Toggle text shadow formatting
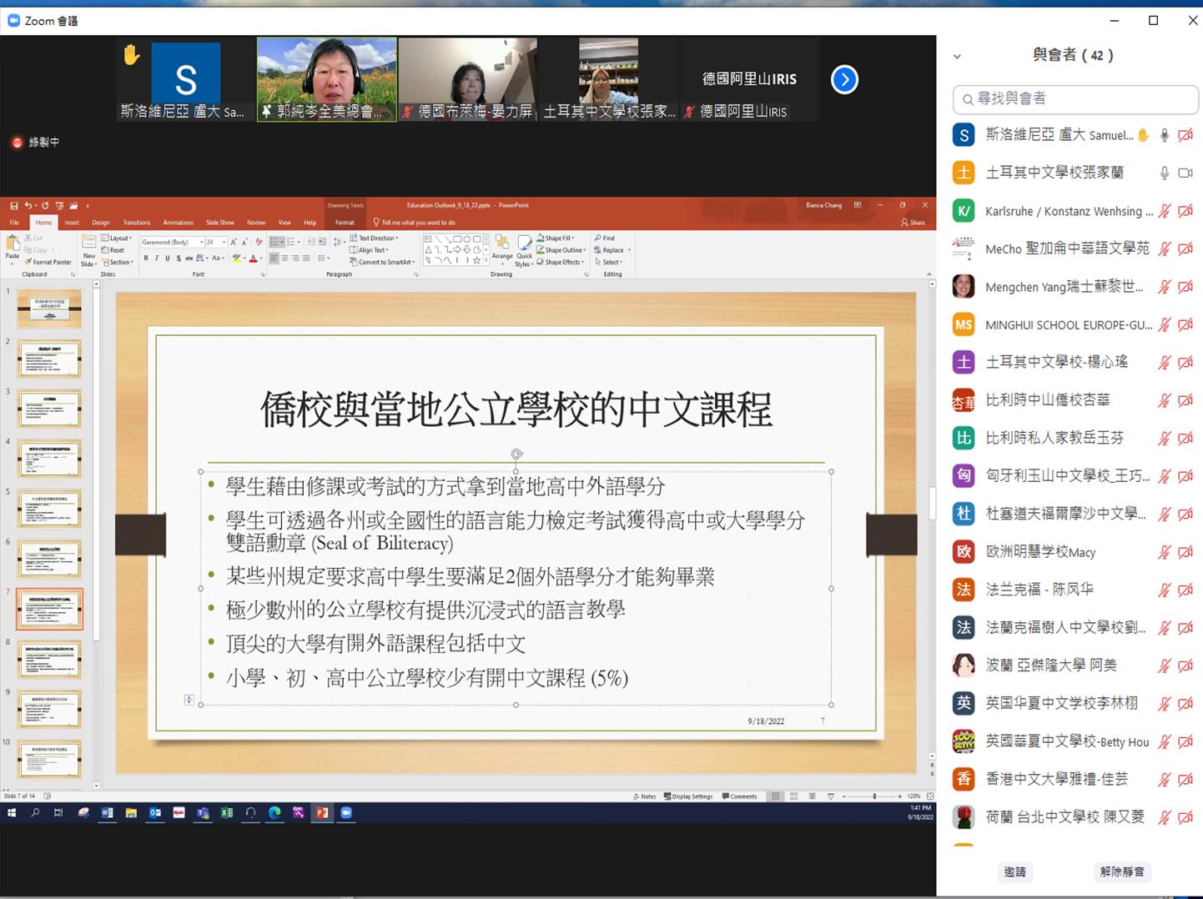1203x899 pixels. coord(179,258)
